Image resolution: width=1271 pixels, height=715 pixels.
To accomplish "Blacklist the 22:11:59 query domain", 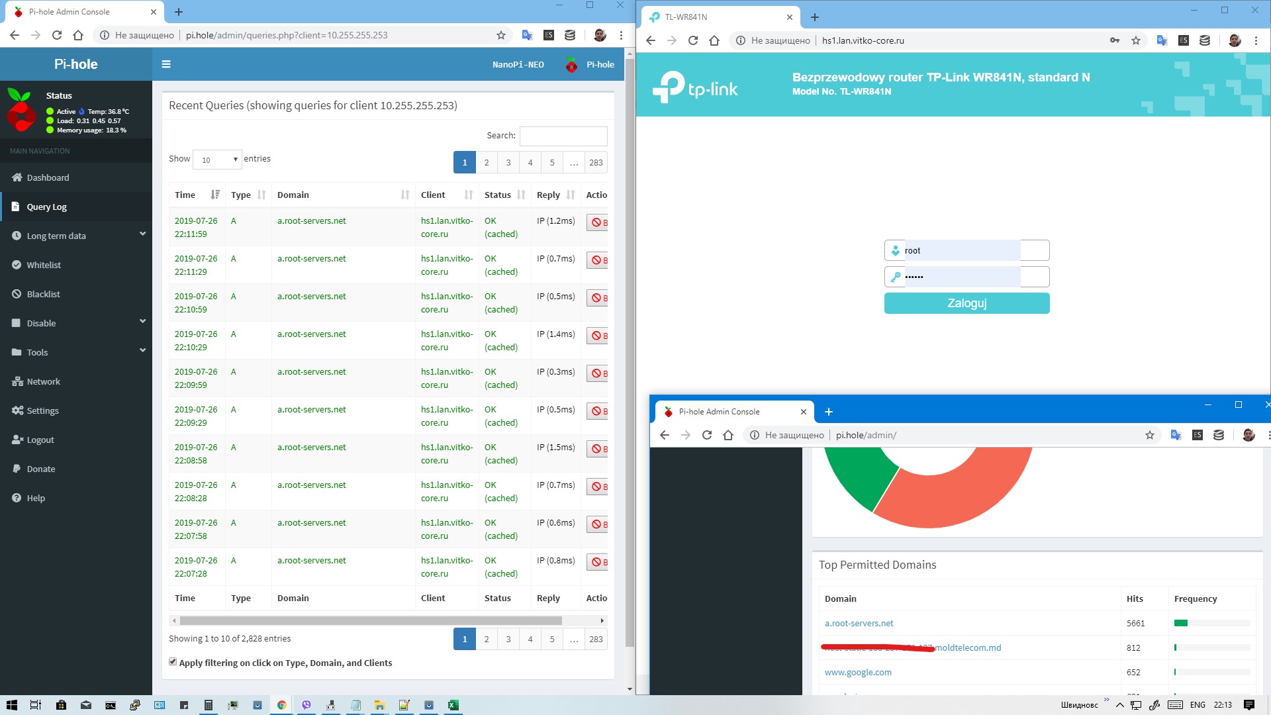I will click(598, 222).
